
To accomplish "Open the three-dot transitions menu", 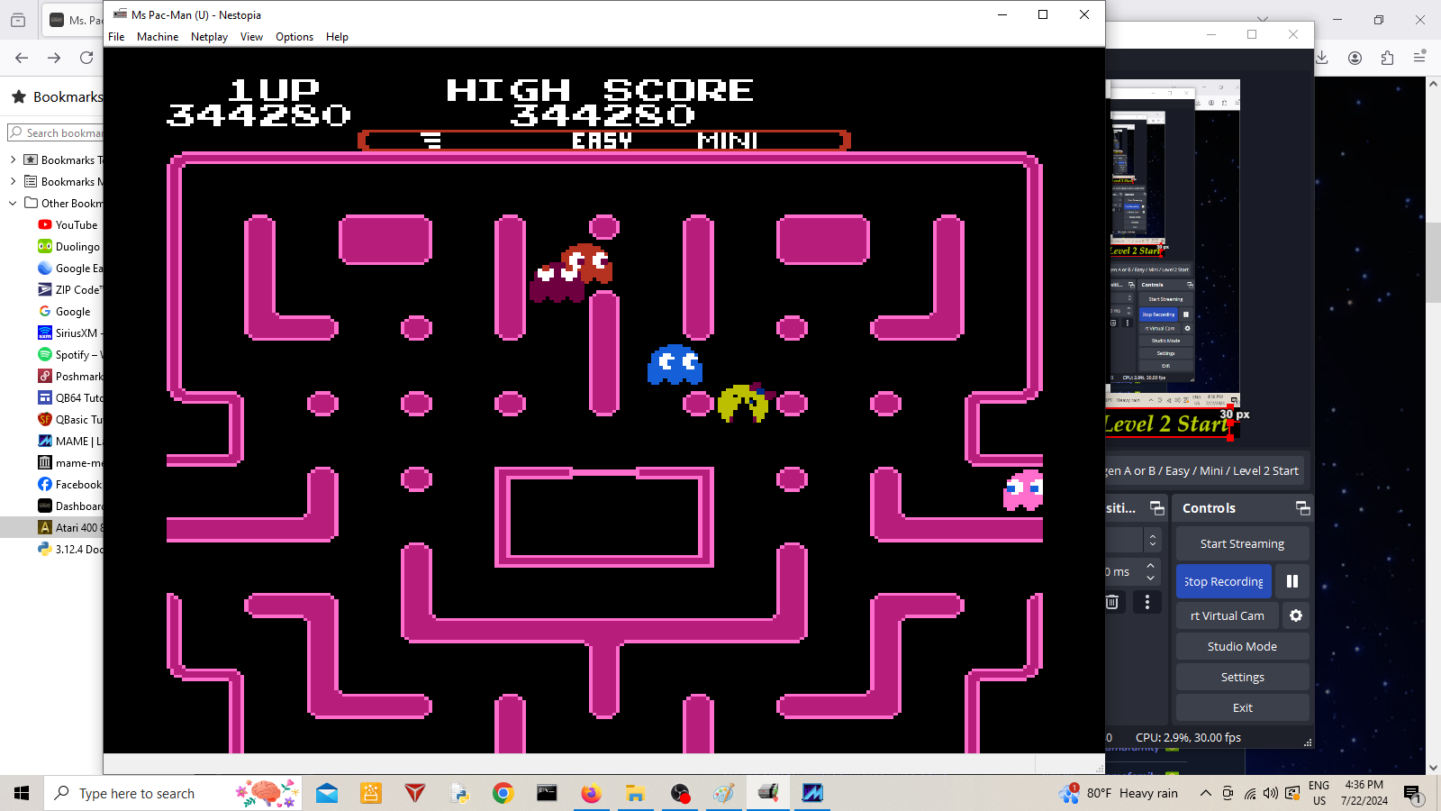I will [x=1146, y=602].
